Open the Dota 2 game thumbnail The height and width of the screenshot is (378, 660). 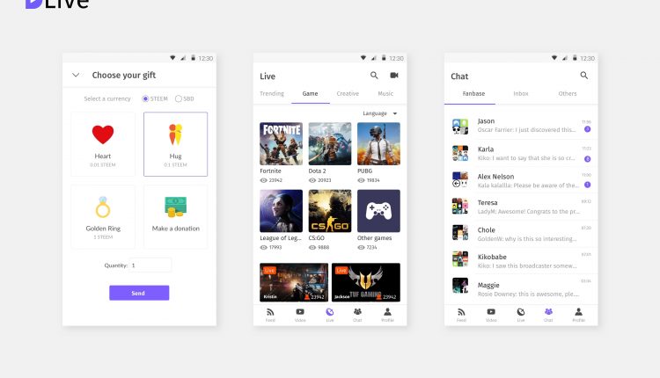click(330, 144)
